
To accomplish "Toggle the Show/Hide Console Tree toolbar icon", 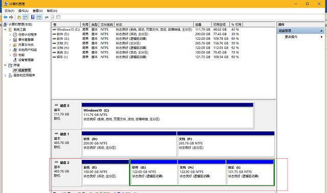I will (x=25, y=17).
